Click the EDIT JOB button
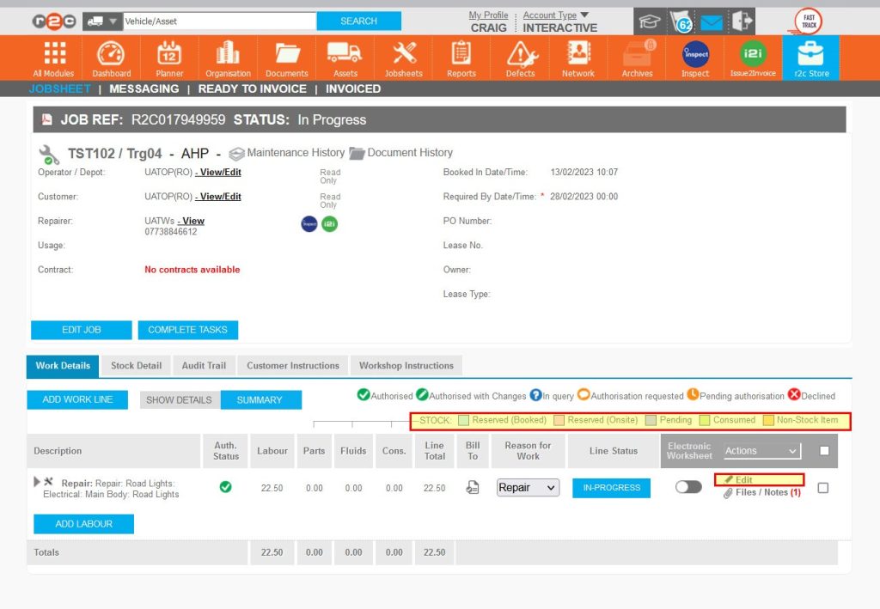The height and width of the screenshot is (609, 880). pyautogui.click(x=81, y=329)
